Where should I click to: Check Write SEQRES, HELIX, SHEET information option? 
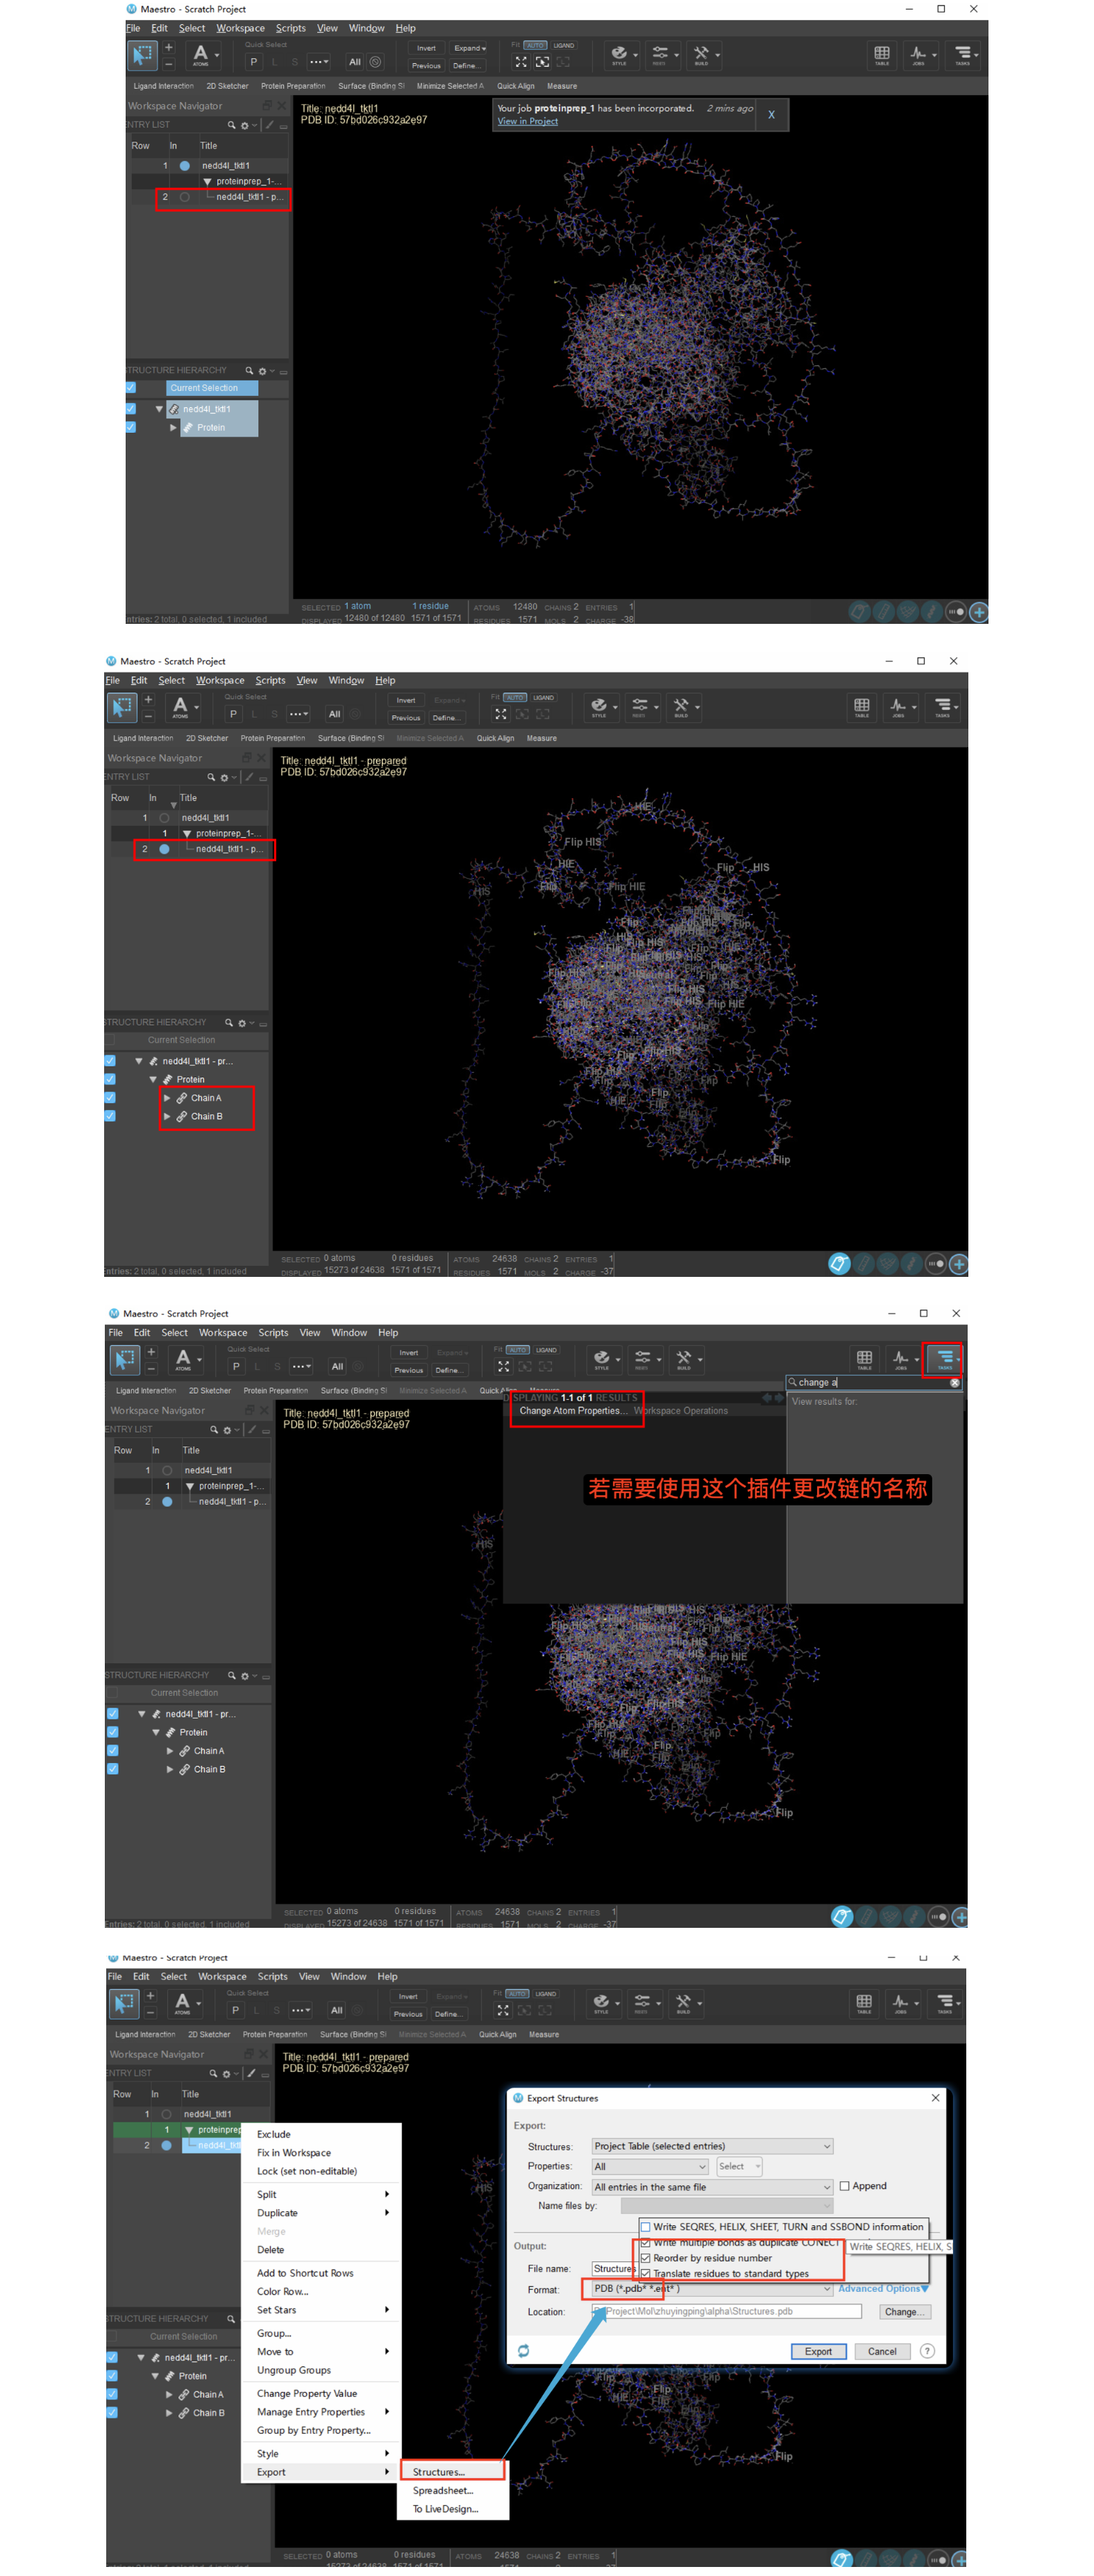click(x=646, y=2227)
